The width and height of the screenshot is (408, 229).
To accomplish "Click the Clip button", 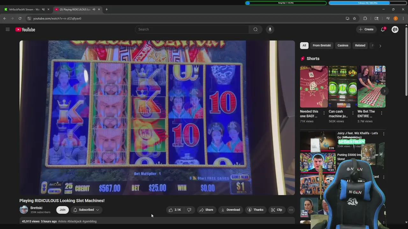I will click(276, 210).
